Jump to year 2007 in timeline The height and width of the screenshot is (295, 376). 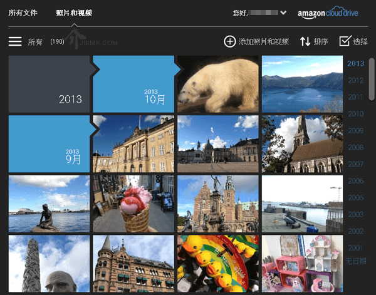coord(356,164)
